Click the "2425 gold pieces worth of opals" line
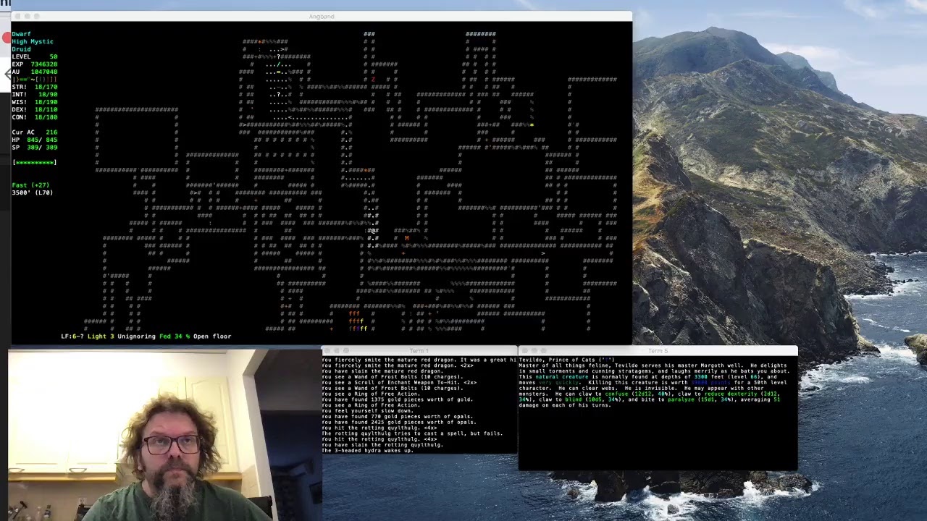 coord(399,423)
